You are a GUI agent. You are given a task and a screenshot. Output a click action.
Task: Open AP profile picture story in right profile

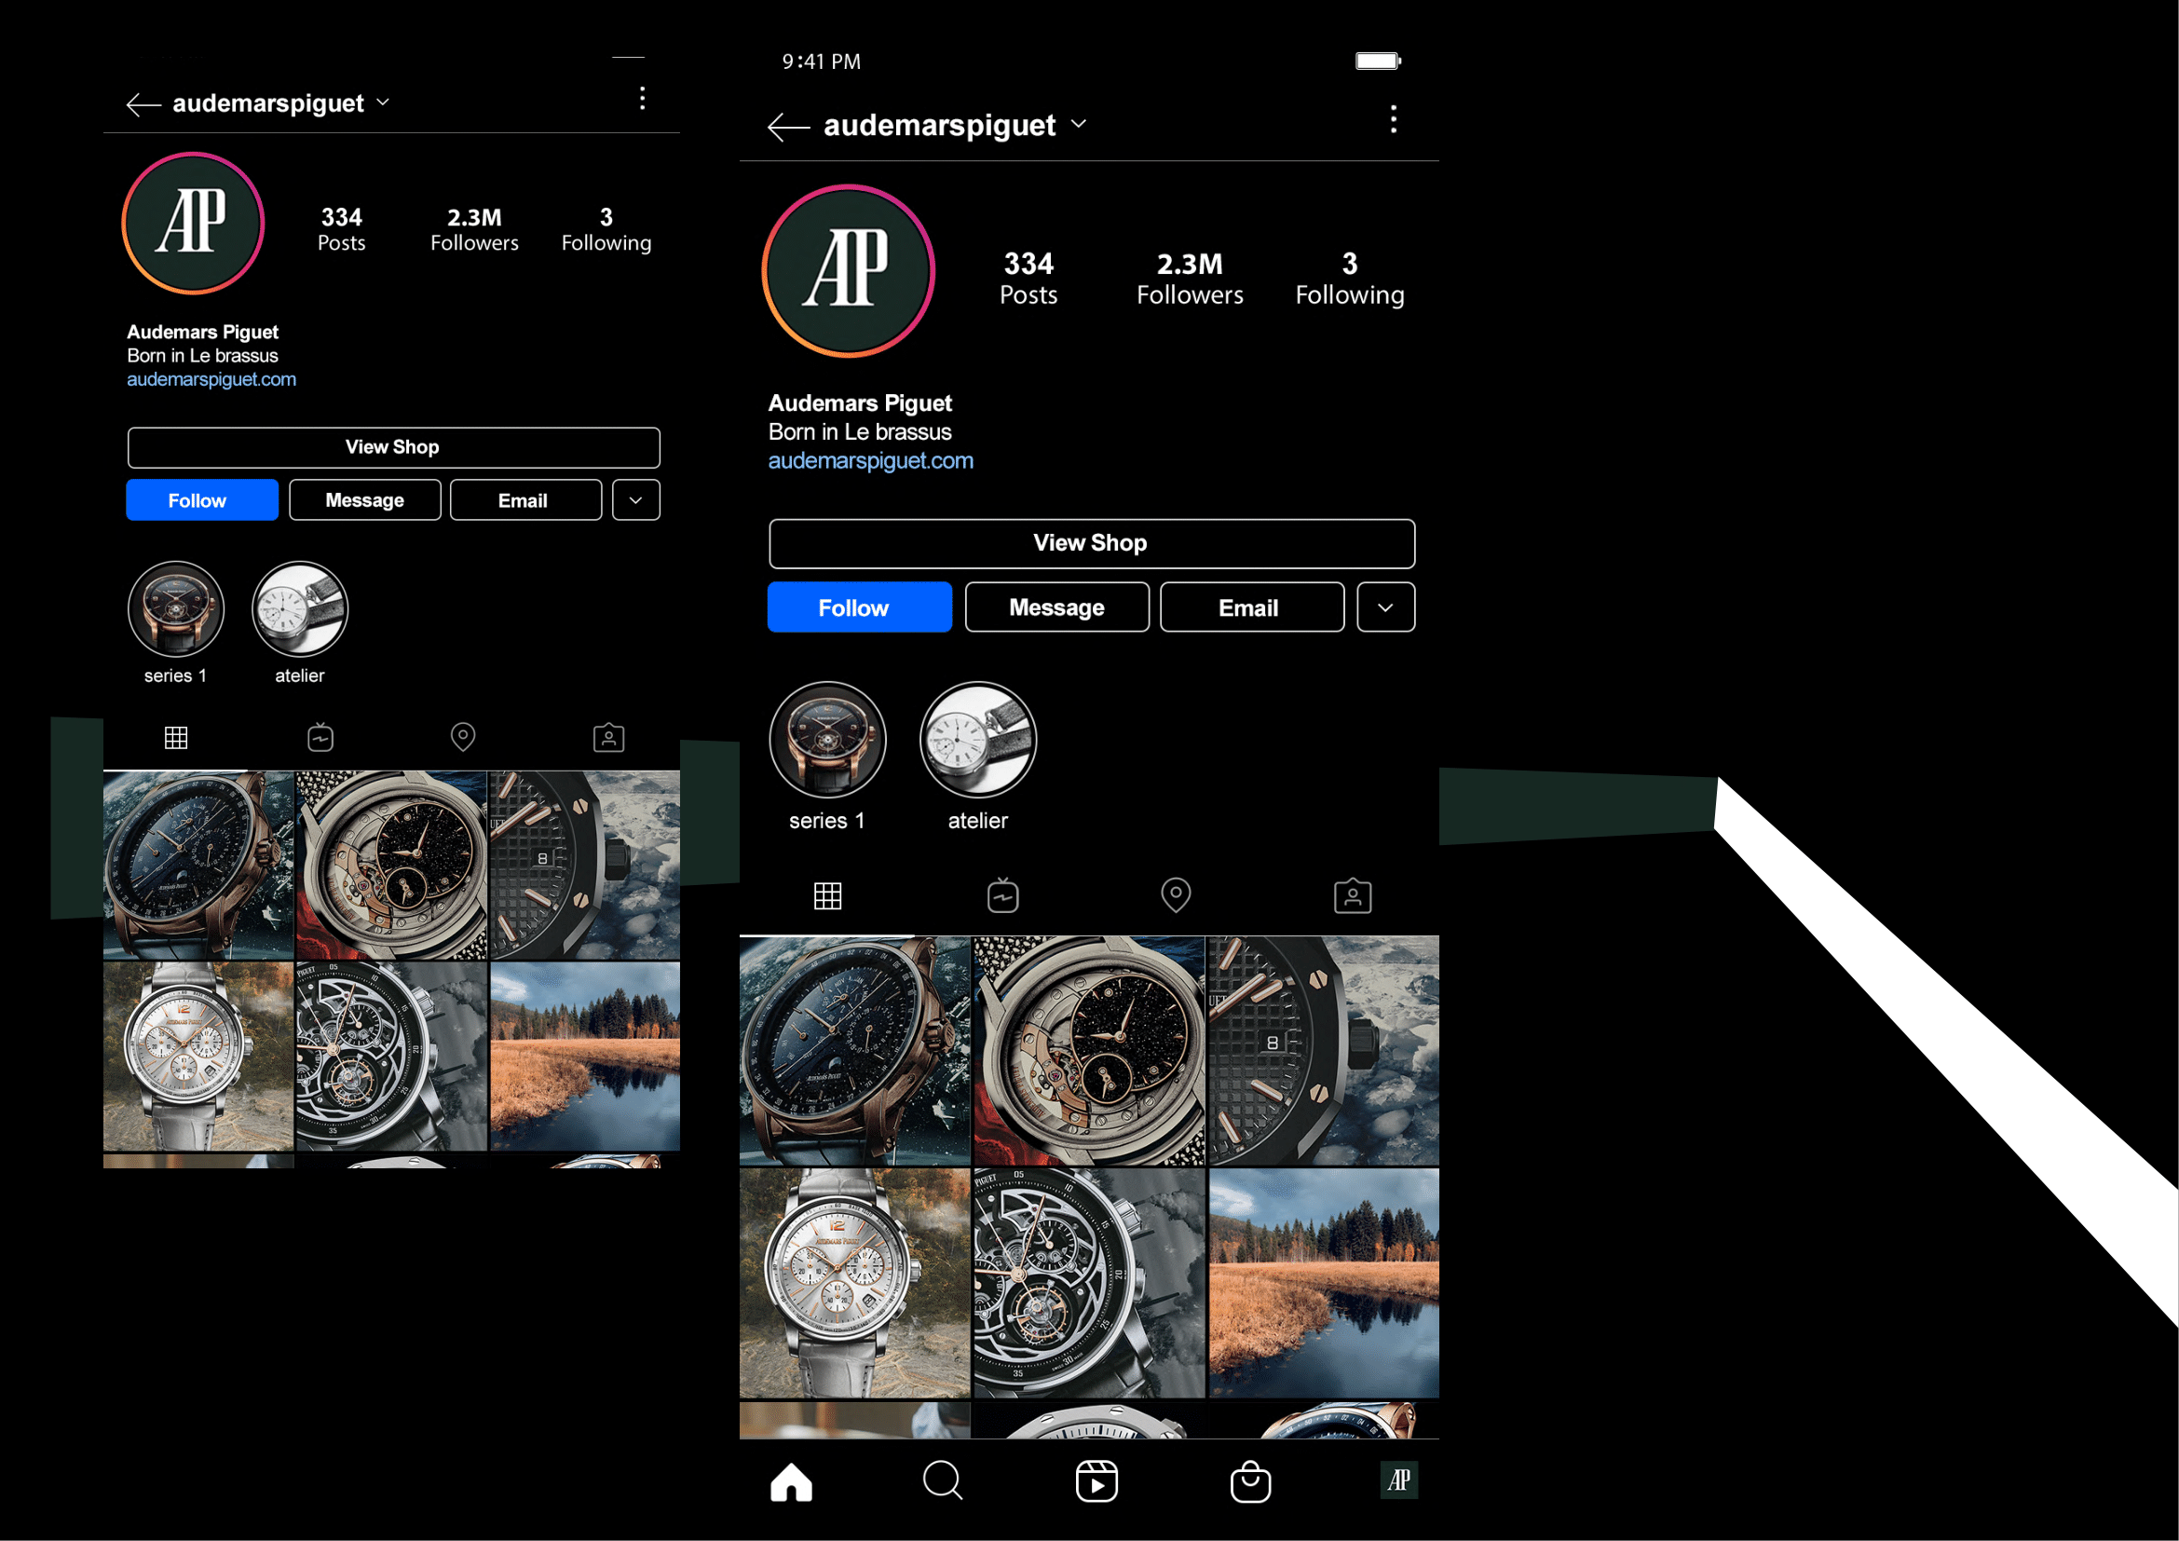coord(849,270)
